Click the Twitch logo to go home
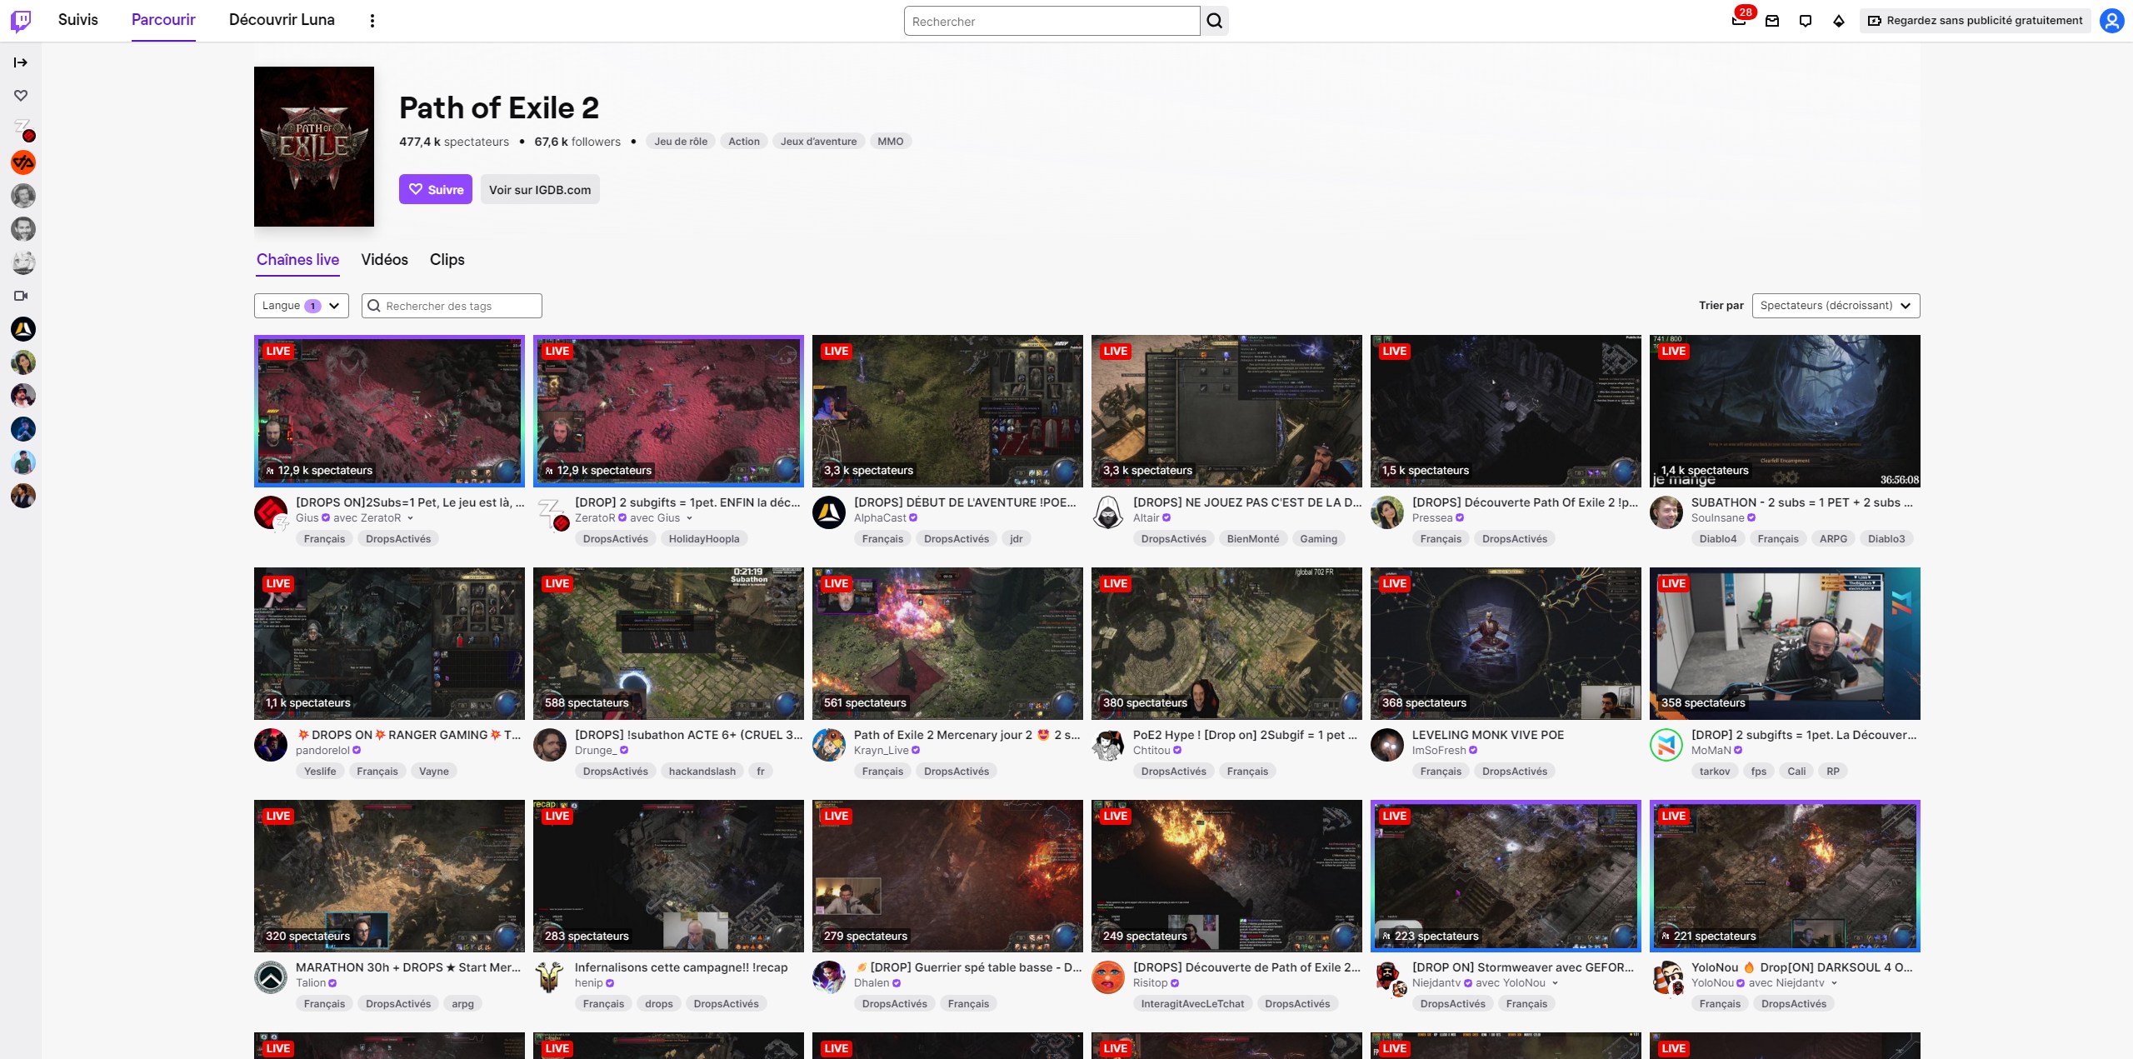The height and width of the screenshot is (1059, 2133). pyautogui.click(x=22, y=19)
